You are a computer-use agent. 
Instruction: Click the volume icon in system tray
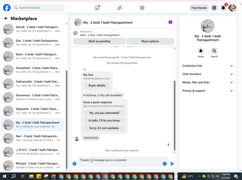(217, 176)
